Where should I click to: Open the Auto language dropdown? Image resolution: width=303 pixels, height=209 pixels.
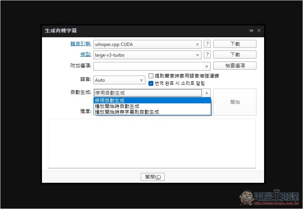pyautogui.click(x=119, y=80)
